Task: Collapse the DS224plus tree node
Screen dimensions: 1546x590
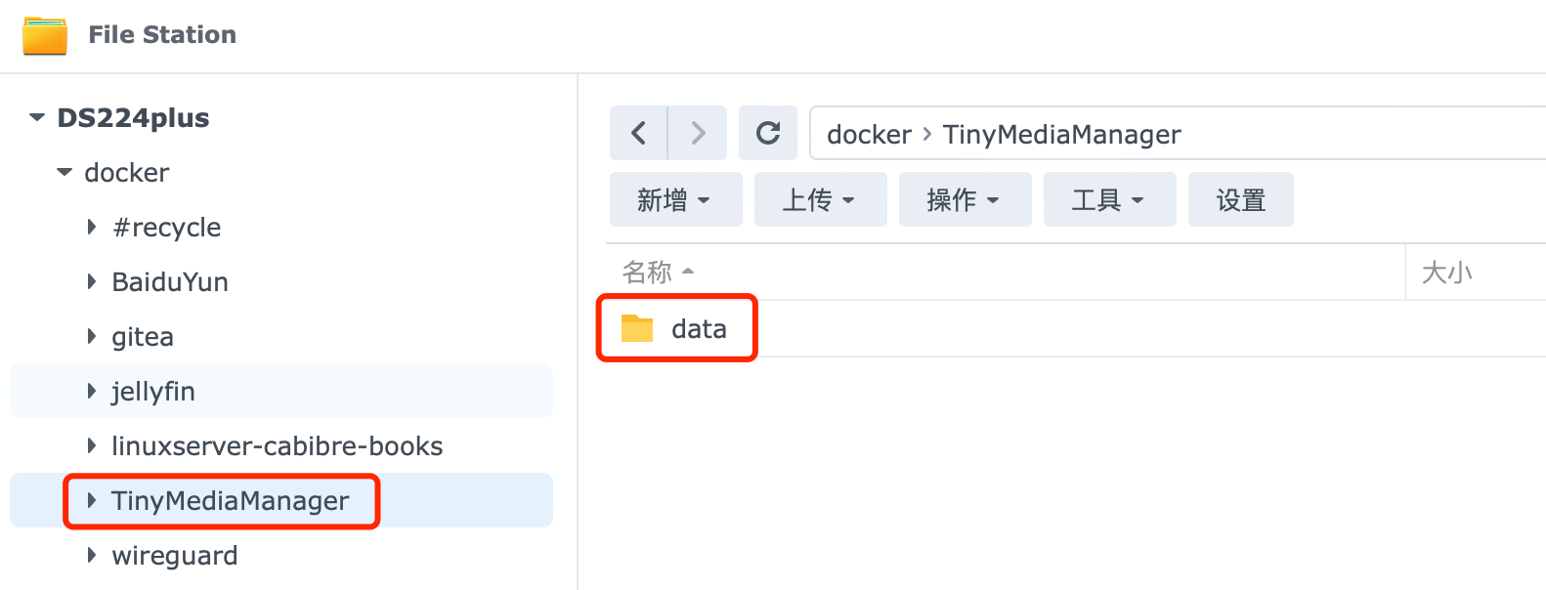Action: pyautogui.click(x=37, y=118)
